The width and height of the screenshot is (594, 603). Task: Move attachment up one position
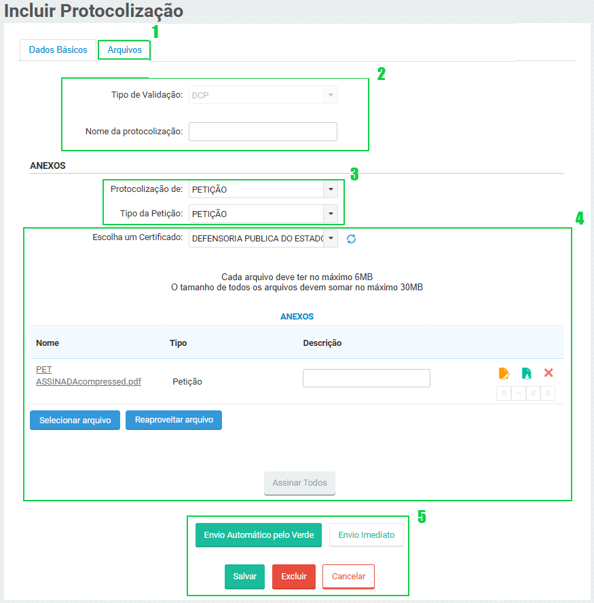click(x=518, y=393)
